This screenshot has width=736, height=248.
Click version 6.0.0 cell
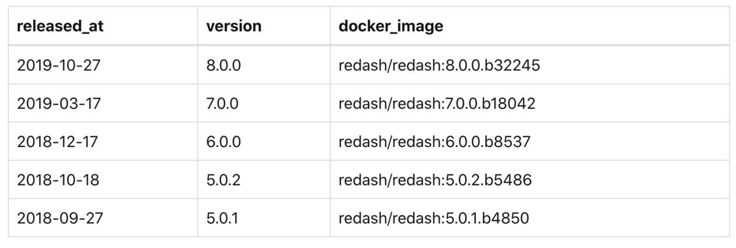(264, 141)
